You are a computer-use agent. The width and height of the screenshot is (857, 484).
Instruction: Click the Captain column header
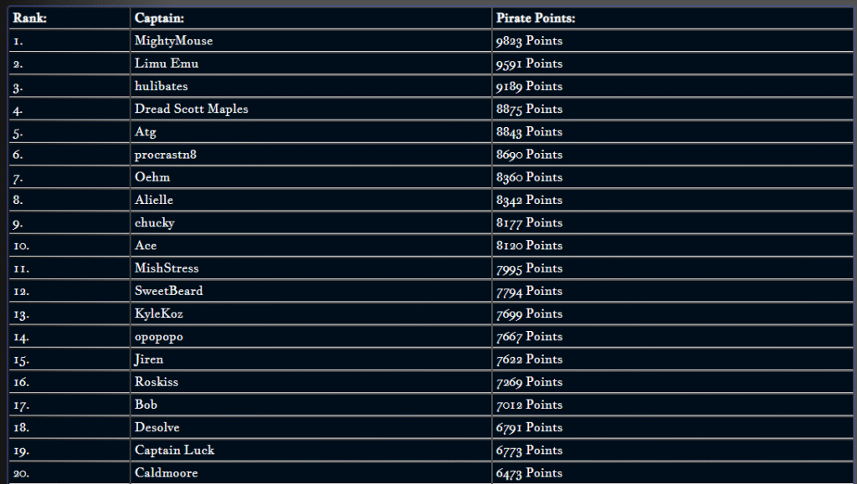point(159,18)
